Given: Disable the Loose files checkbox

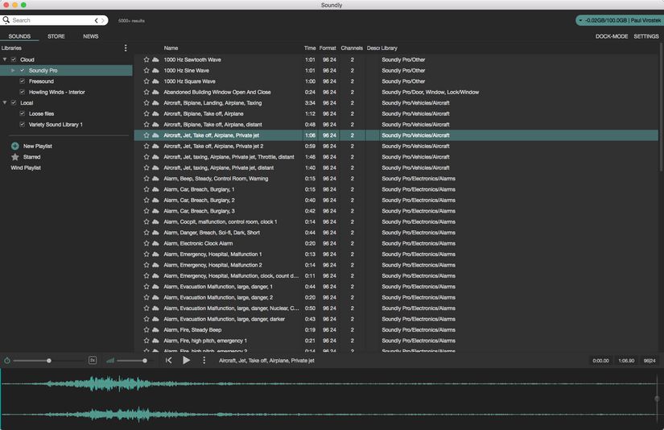Looking at the screenshot, I should [x=23, y=114].
